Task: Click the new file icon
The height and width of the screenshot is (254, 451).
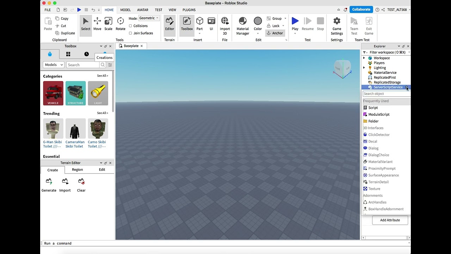Action: tap(58, 10)
